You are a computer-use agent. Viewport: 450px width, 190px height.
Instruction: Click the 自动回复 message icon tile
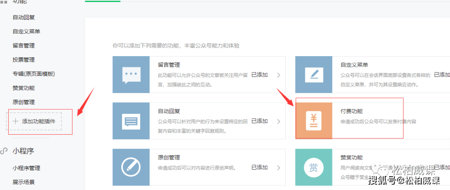pos(131,121)
